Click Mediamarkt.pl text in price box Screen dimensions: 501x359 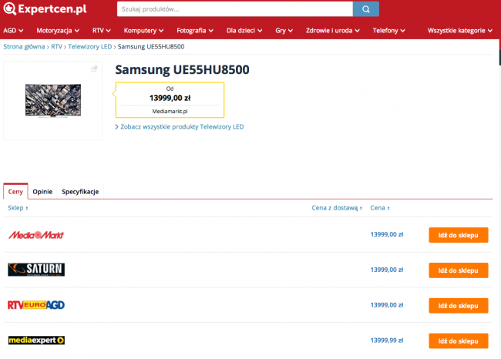(170, 111)
